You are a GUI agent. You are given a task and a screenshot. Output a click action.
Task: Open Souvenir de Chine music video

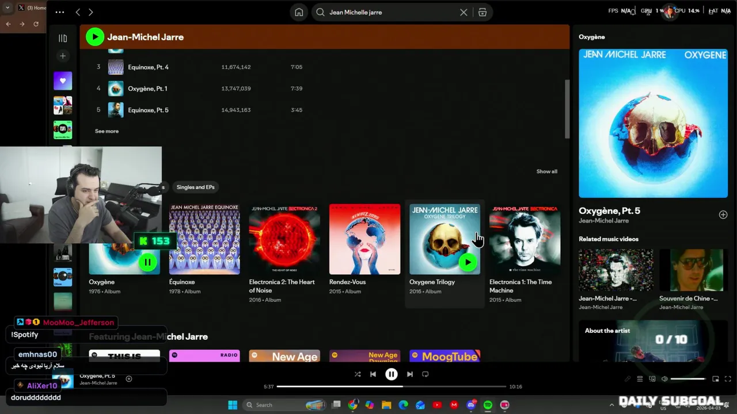pyautogui.click(x=691, y=270)
